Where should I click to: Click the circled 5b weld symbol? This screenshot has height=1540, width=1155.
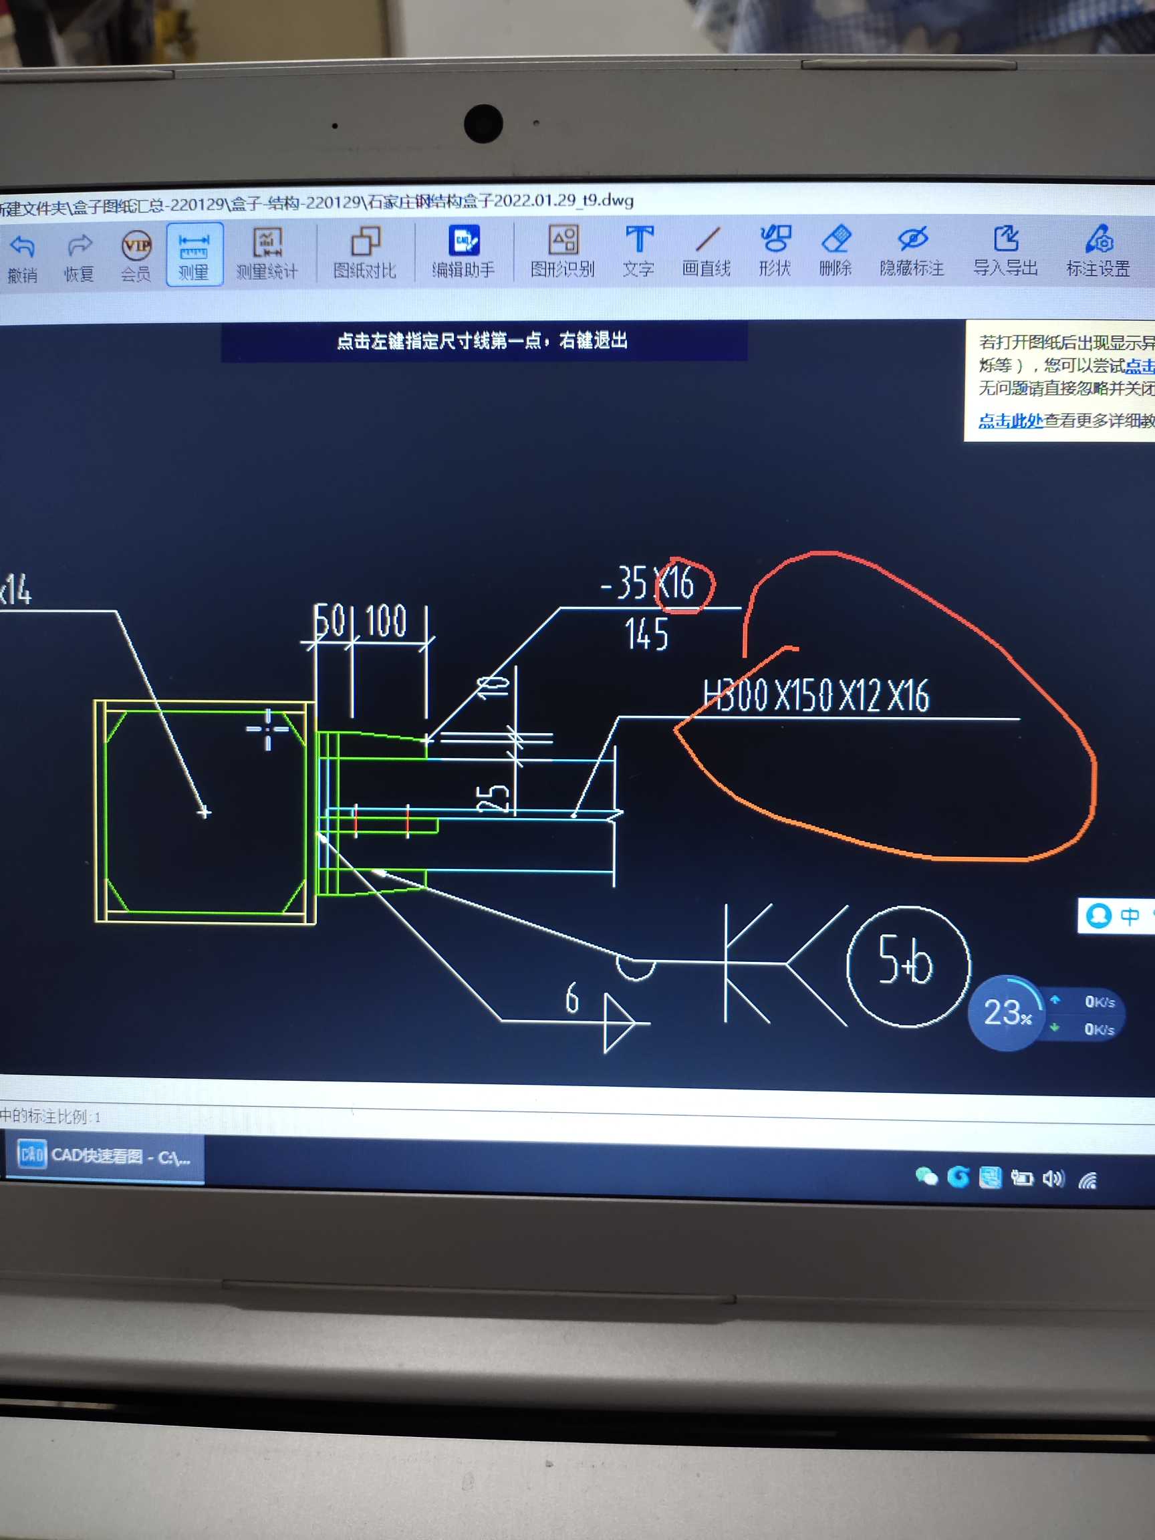[908, 967]
